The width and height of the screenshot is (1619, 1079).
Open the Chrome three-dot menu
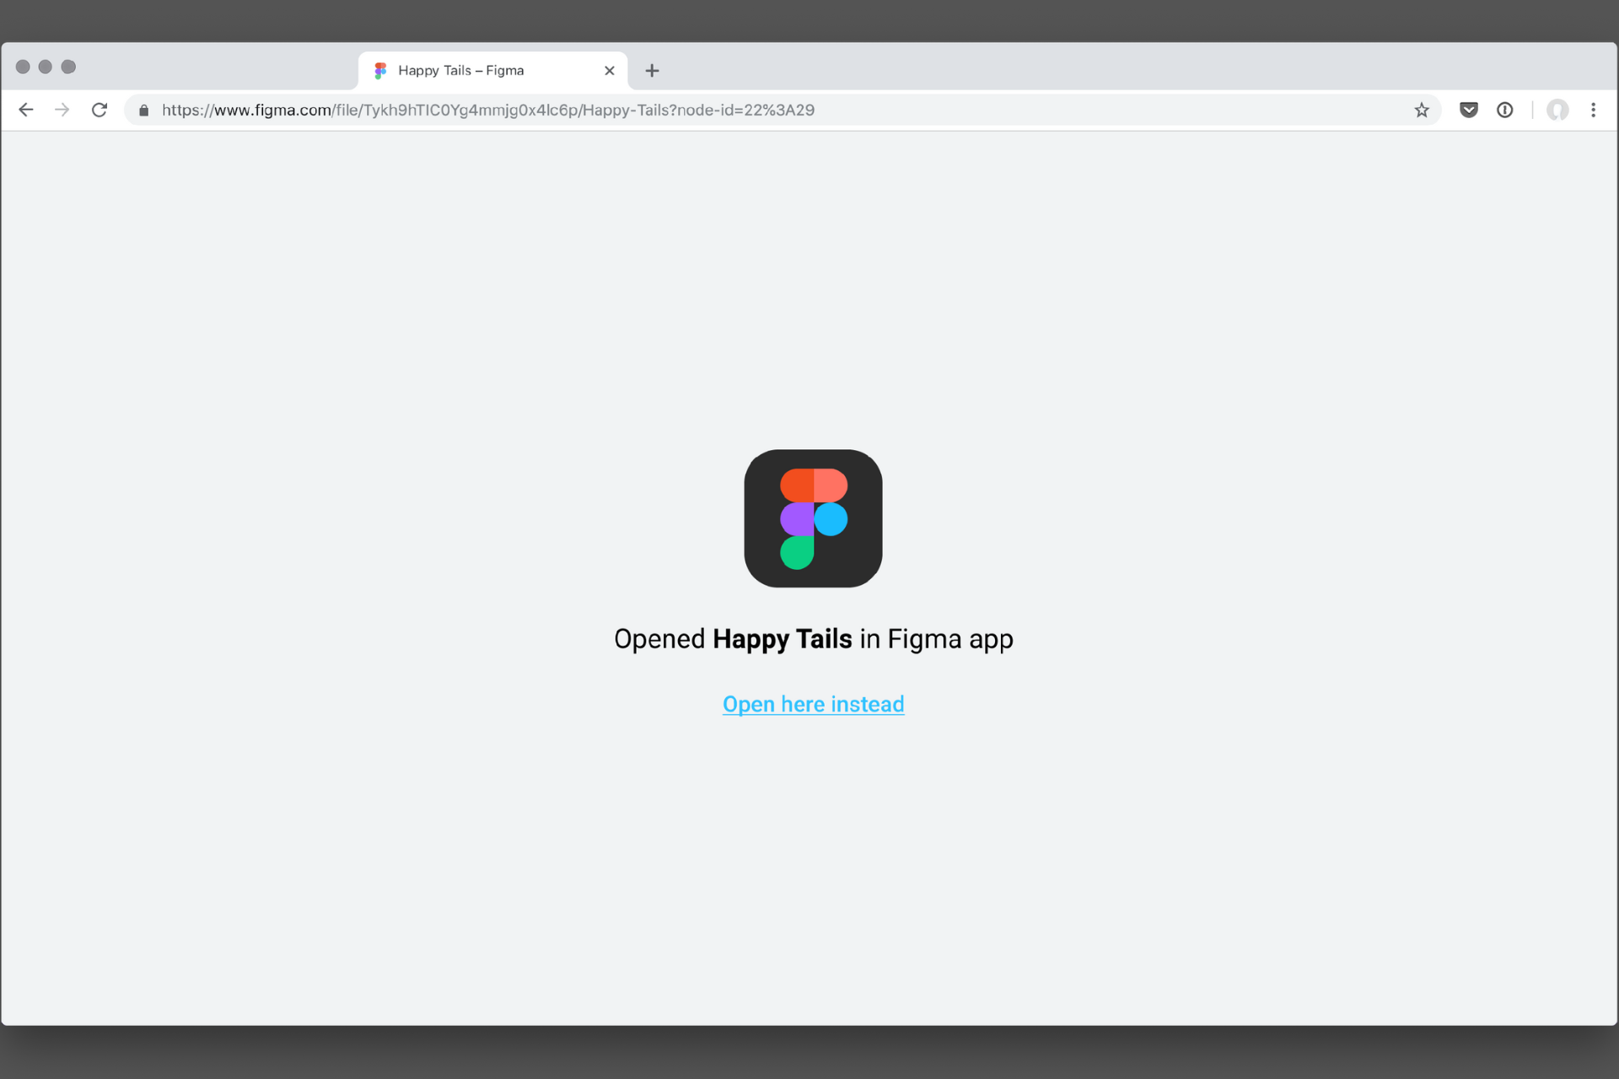point(1593,110)
